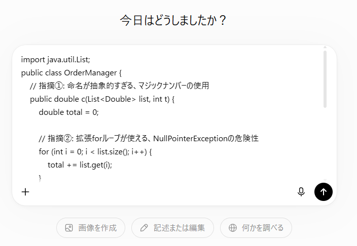Choose the 画像を作成 suggestion label
Image resolution: width=357 pixels, height=246 pixels.
click(x=97, y=228)
